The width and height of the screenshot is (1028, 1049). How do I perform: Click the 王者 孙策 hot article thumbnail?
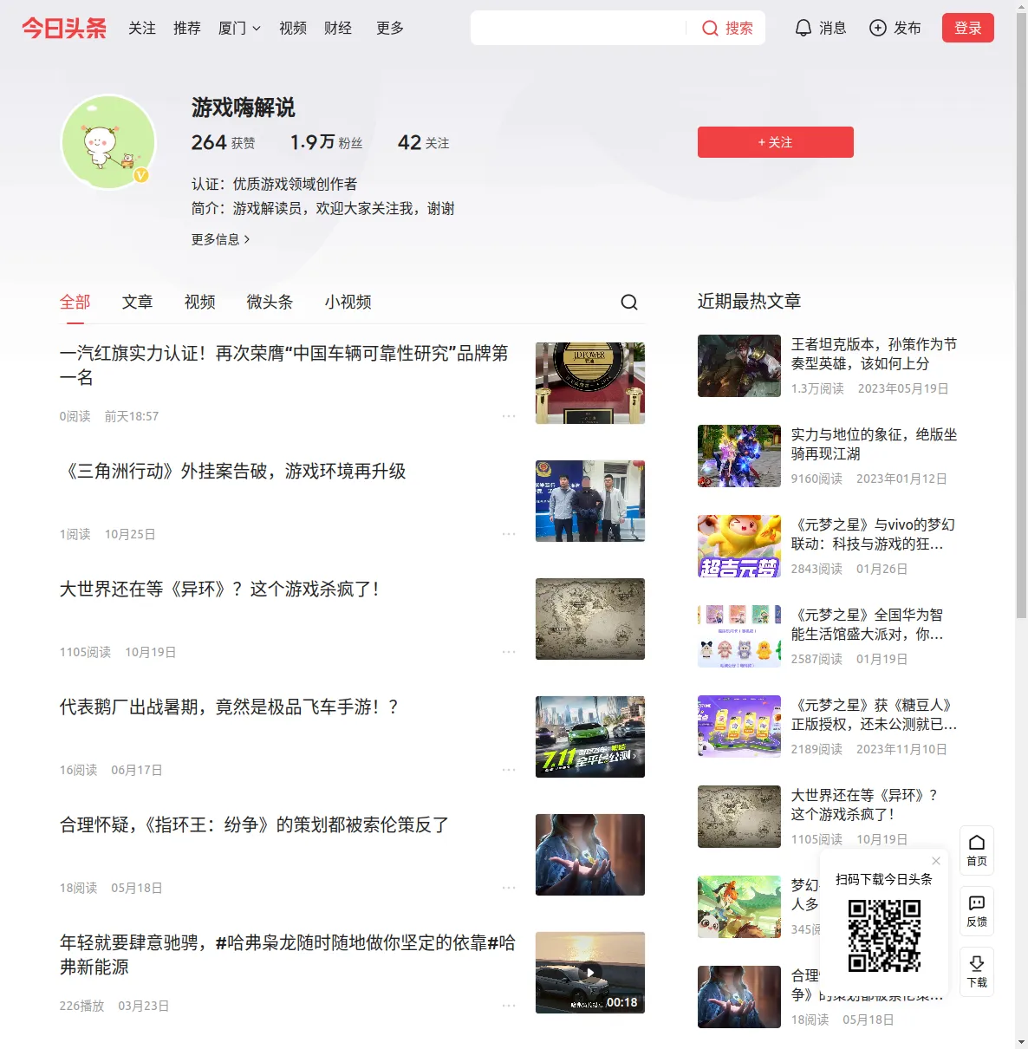pos(739,366)
